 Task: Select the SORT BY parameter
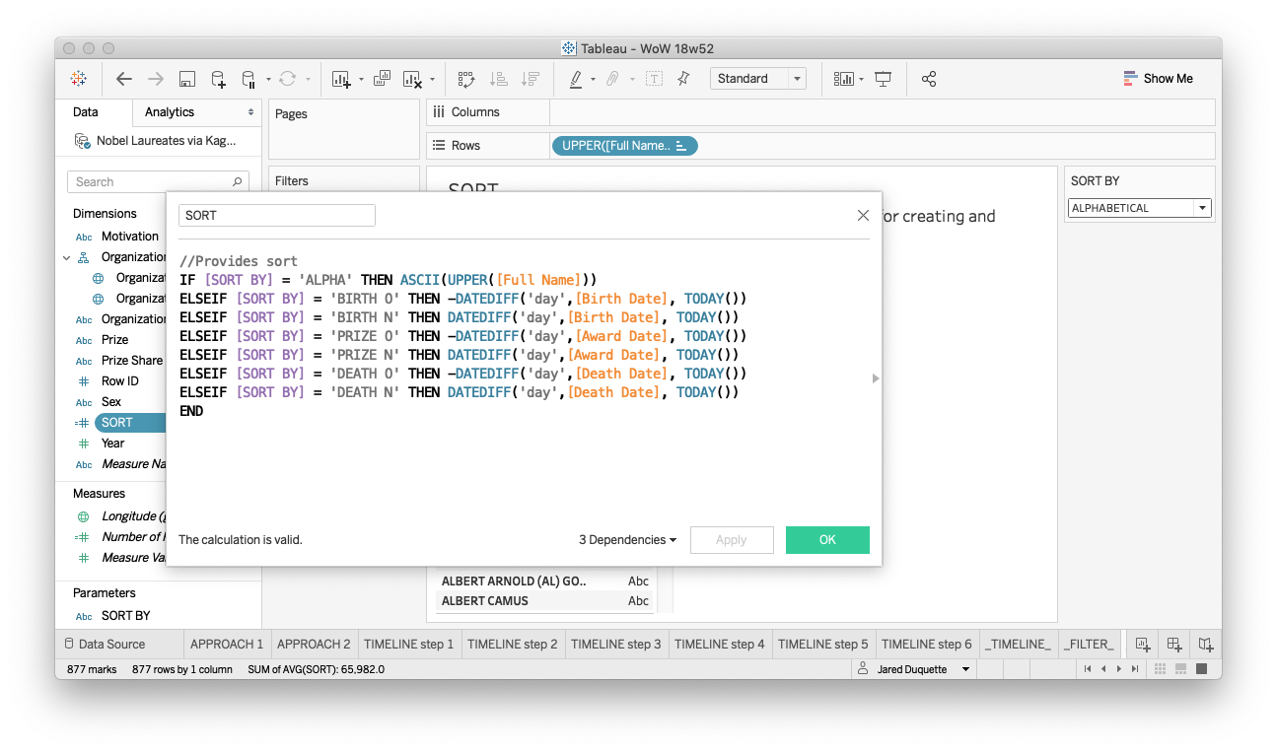tap(126, 616)
